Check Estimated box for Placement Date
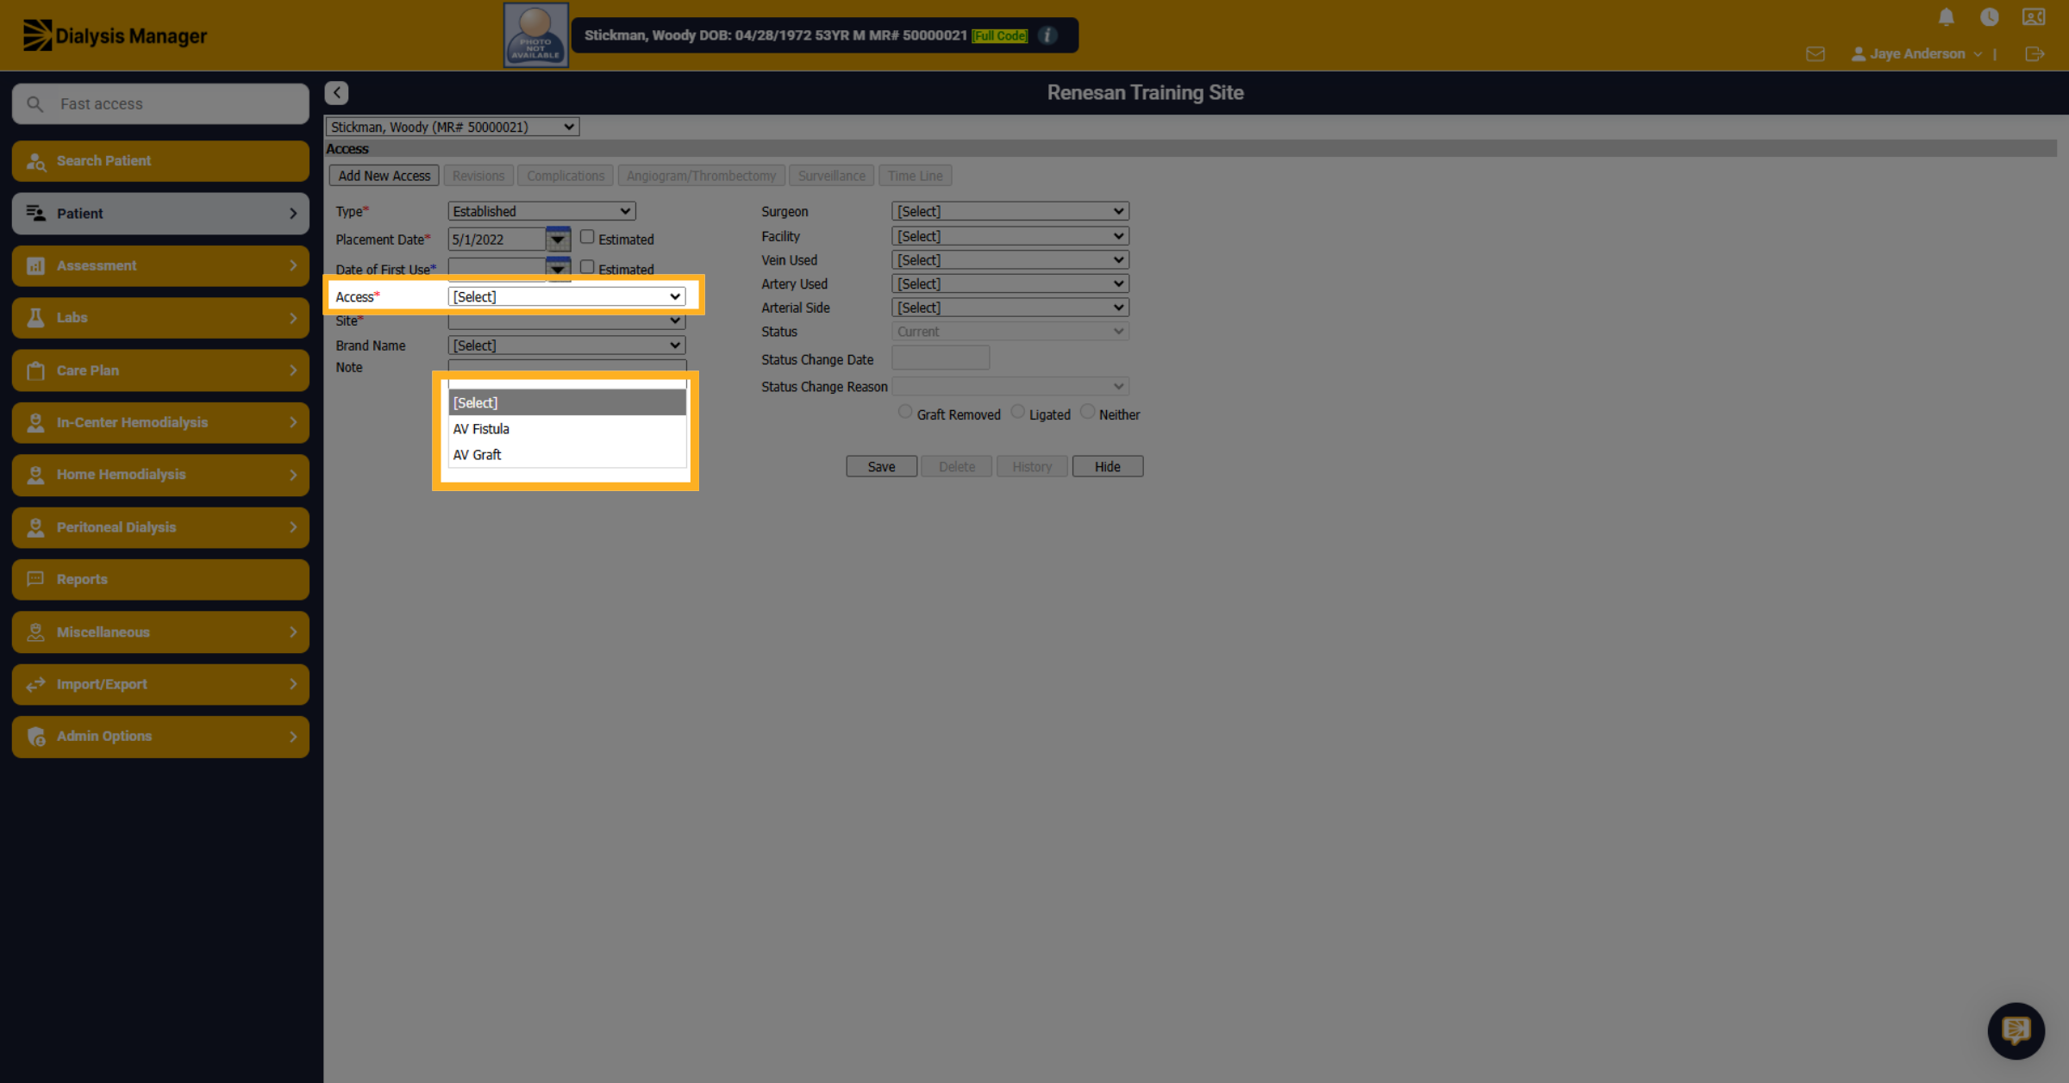Image resolution: width=2069 pixels, height=1083 pixels. coord(587,237)
